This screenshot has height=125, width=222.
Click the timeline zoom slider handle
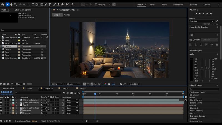click(87, 121)
